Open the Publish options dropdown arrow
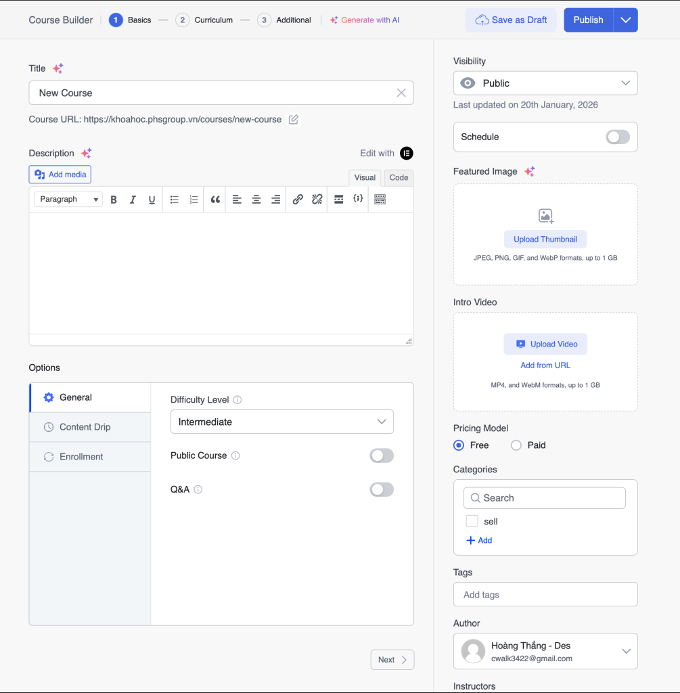The height and width of the screenshot is (693, 680). point(626,20)
